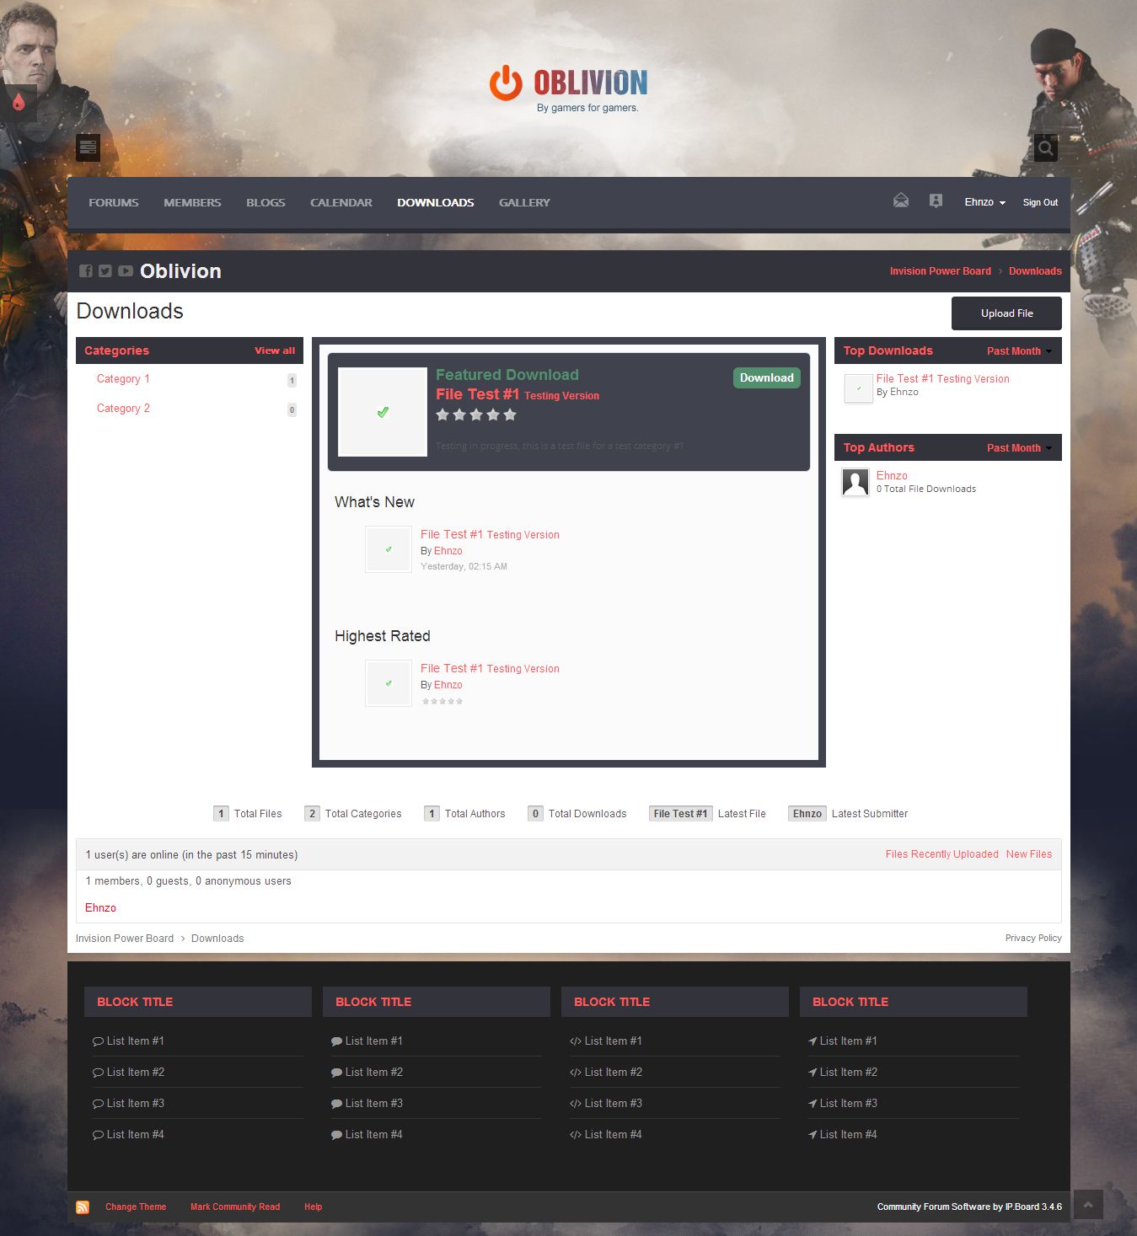Open Top Authors Past Month dropdown
This screenshot has width=1137, height=1236.
(1018, 448)
